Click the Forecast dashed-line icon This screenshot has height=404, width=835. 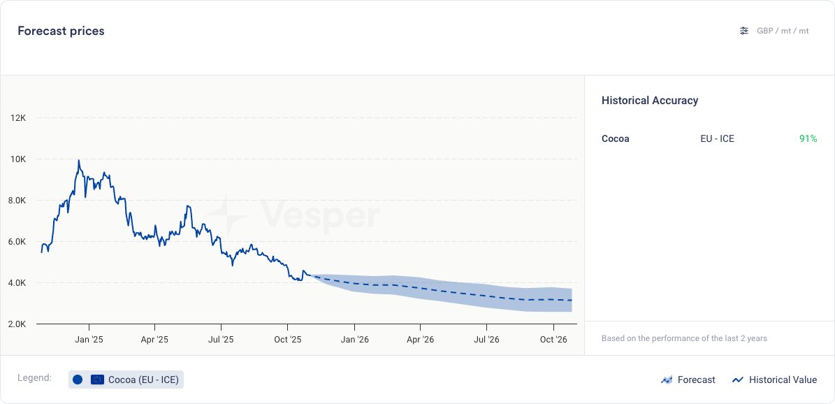coord(666,380)
